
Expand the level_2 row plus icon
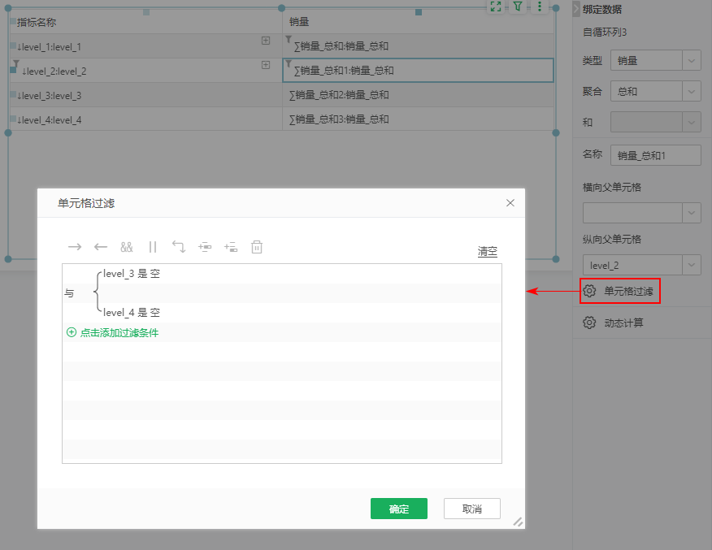point(266,65)
